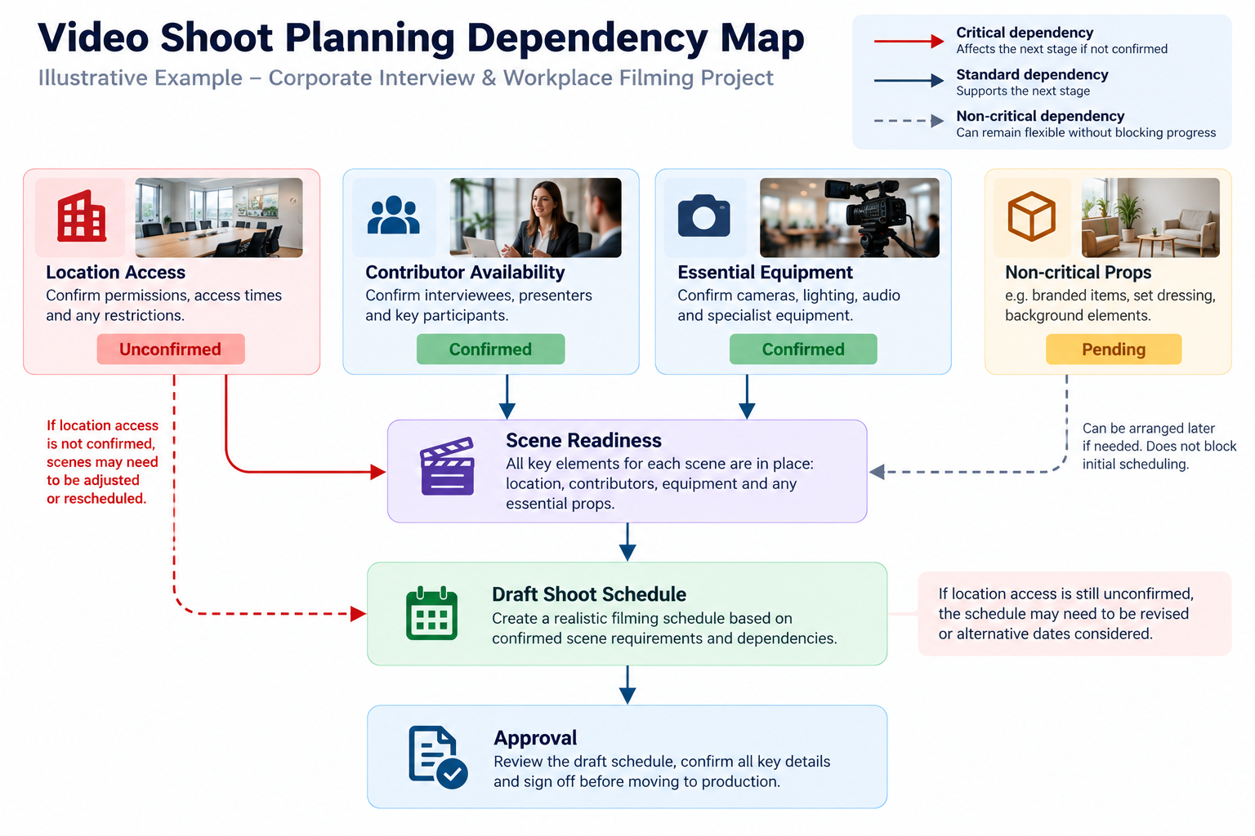Click the Video Shoot Planning Dependency Map title
1255x836 pixels.
point(421,38)
